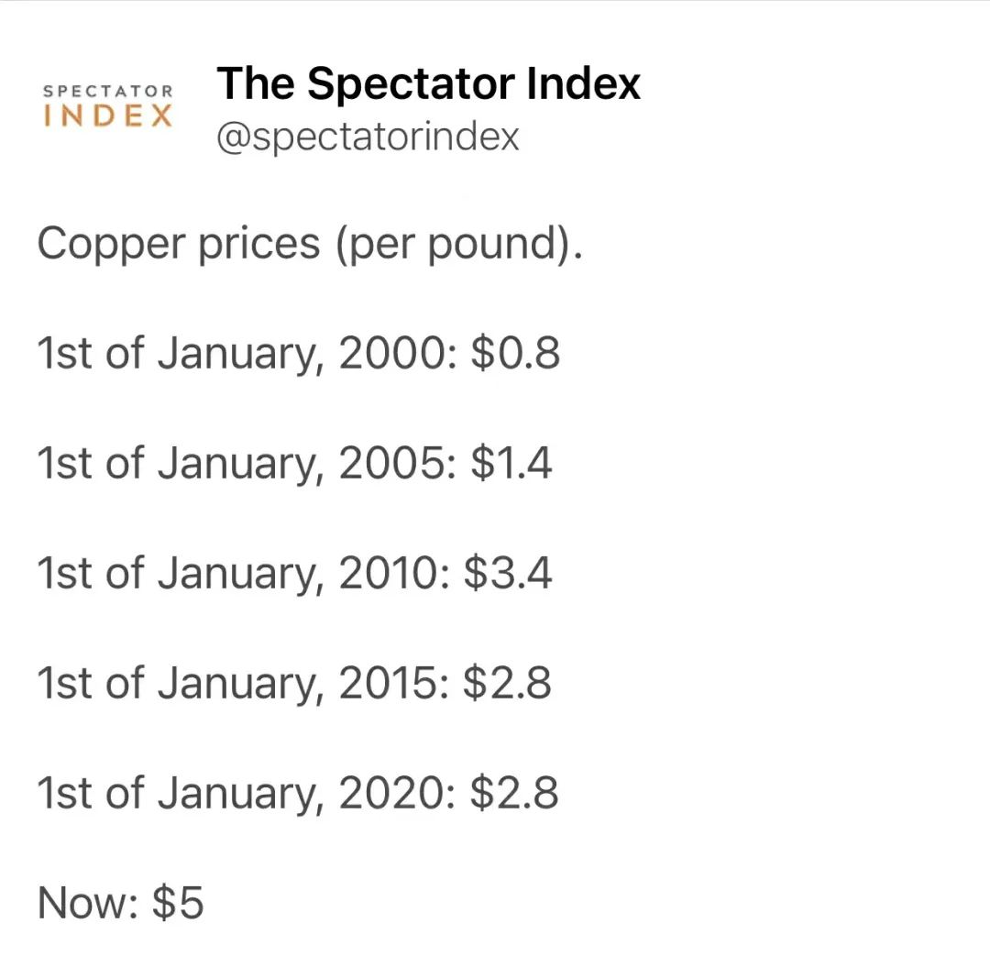
Task: Click the @spectatorindex handle
Action: [x=368, y=137]
